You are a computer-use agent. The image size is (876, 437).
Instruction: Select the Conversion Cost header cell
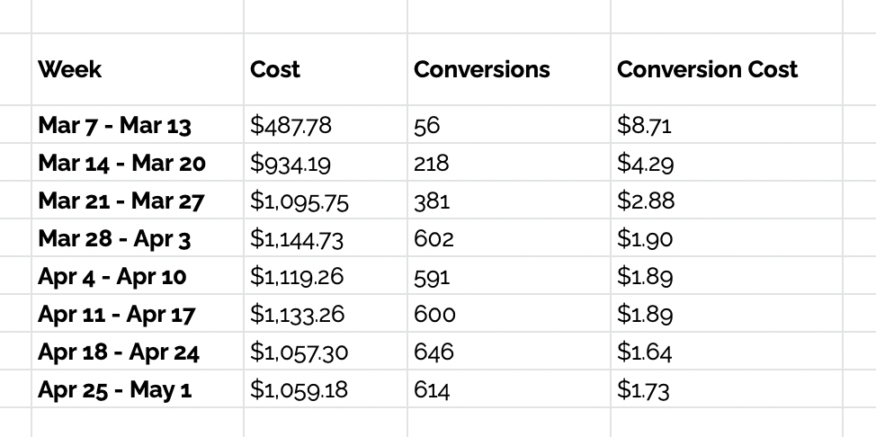tap(727, 69)
